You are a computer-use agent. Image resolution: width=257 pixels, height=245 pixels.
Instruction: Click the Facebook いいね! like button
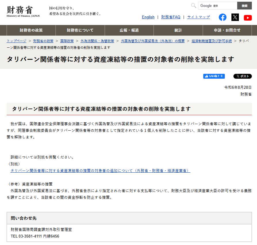tap(214, 76)
